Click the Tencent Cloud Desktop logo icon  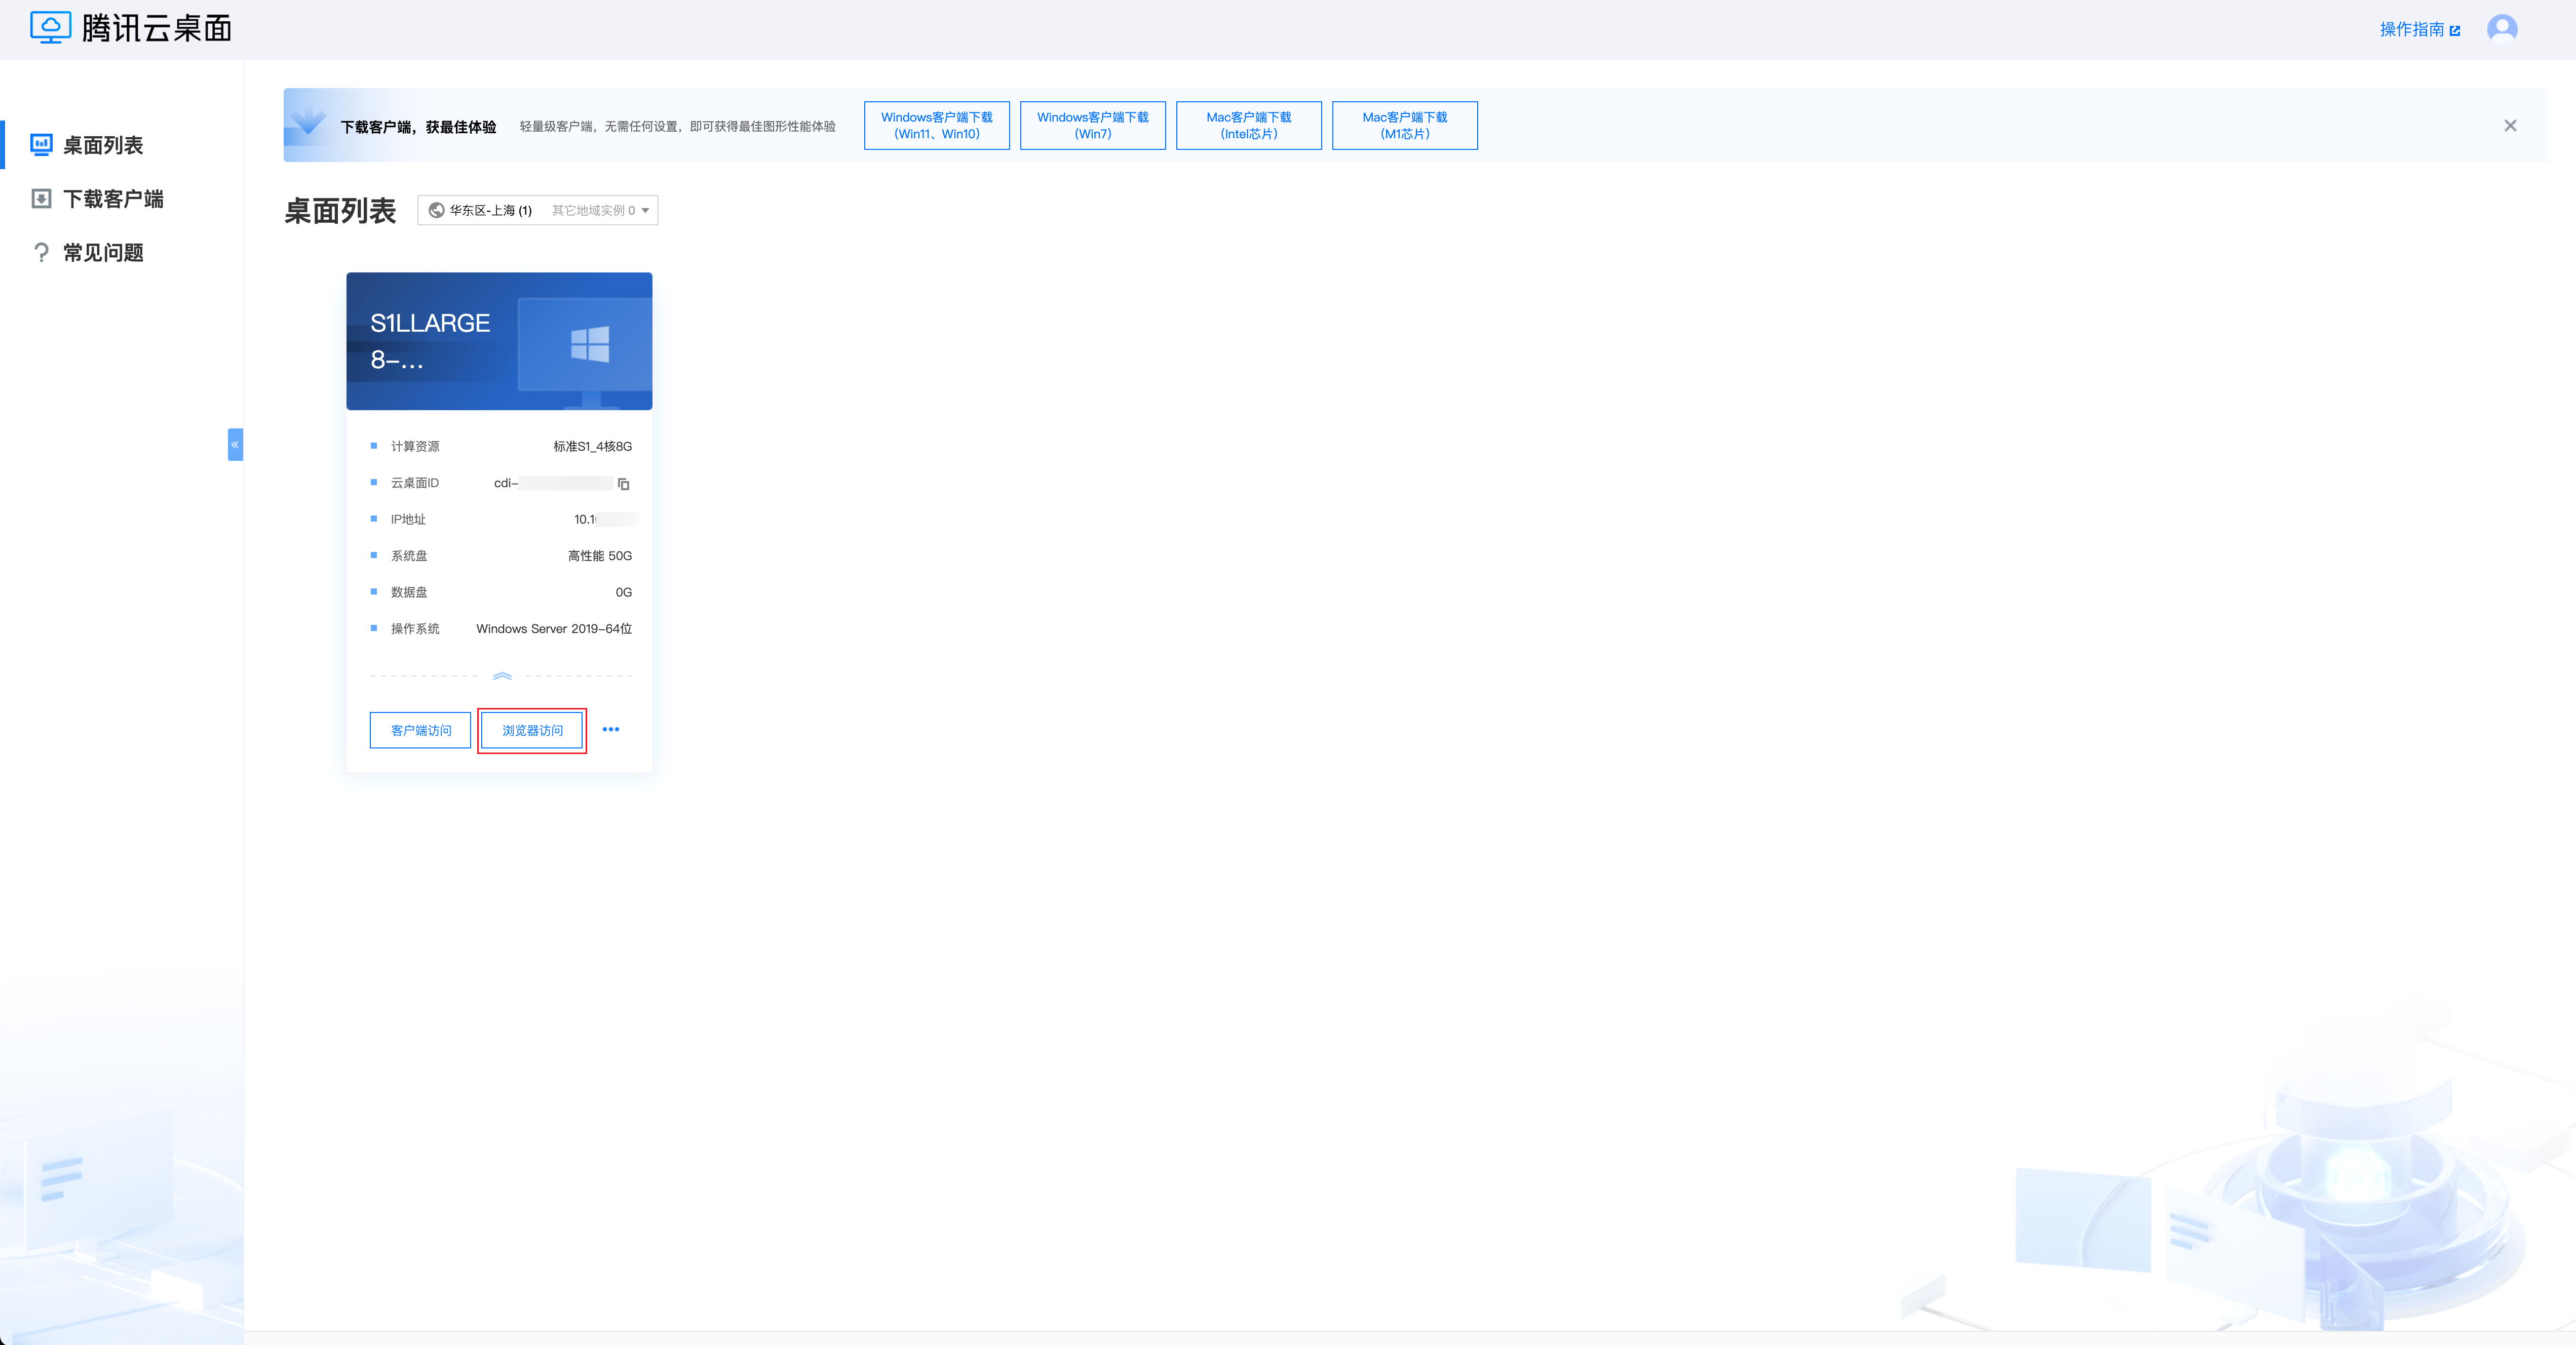pyautogui.click(x=50, y=27)
